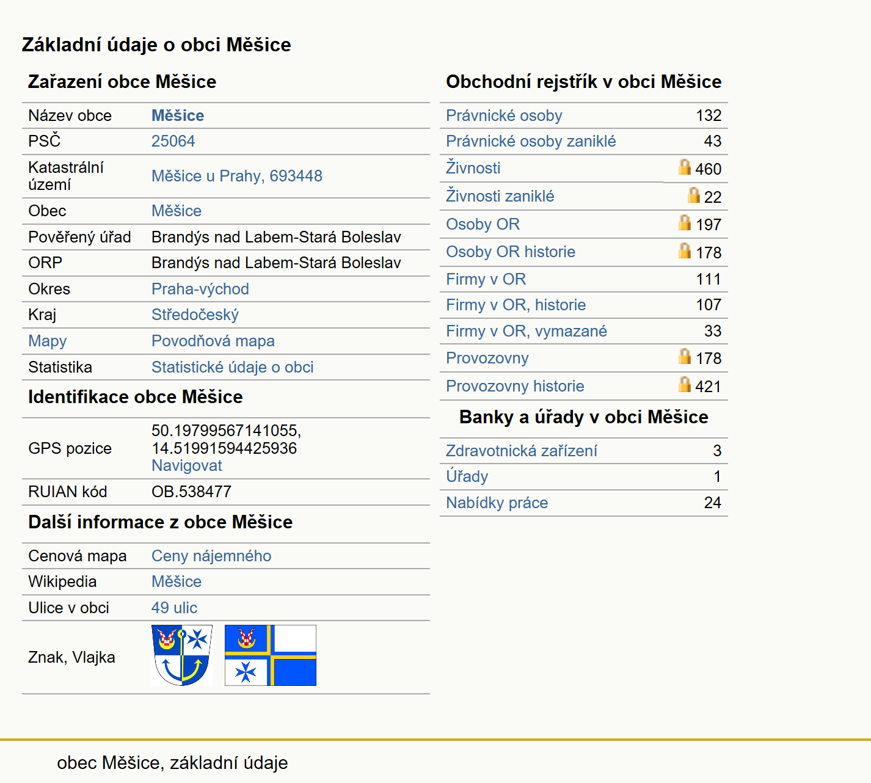This screenshot has height=783, width=871.
Task: Click the GPS latitude value 50.19799567141055
Action: pyautogui.click(x=227, y=431)
